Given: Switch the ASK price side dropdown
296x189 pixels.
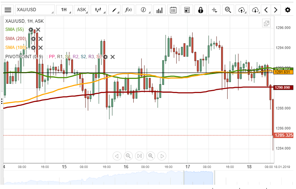Looking at the screenshot, I should pyautogui.click(x=82, y=10).
